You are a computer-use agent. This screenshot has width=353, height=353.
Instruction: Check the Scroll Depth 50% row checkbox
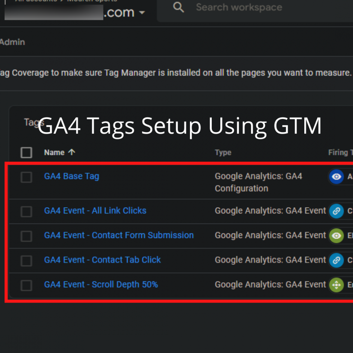click(x=26, y=286)
